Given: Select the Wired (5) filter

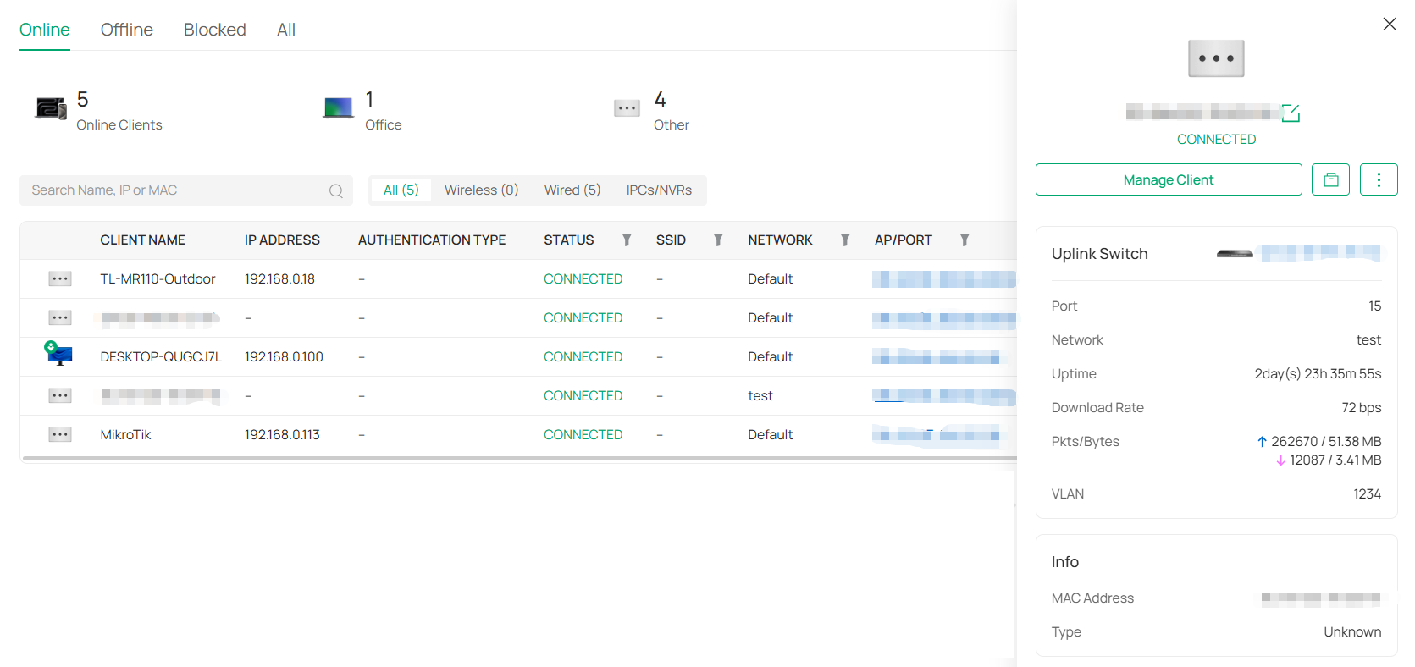Looking at the screenshot, I should (x=572, y=190).
